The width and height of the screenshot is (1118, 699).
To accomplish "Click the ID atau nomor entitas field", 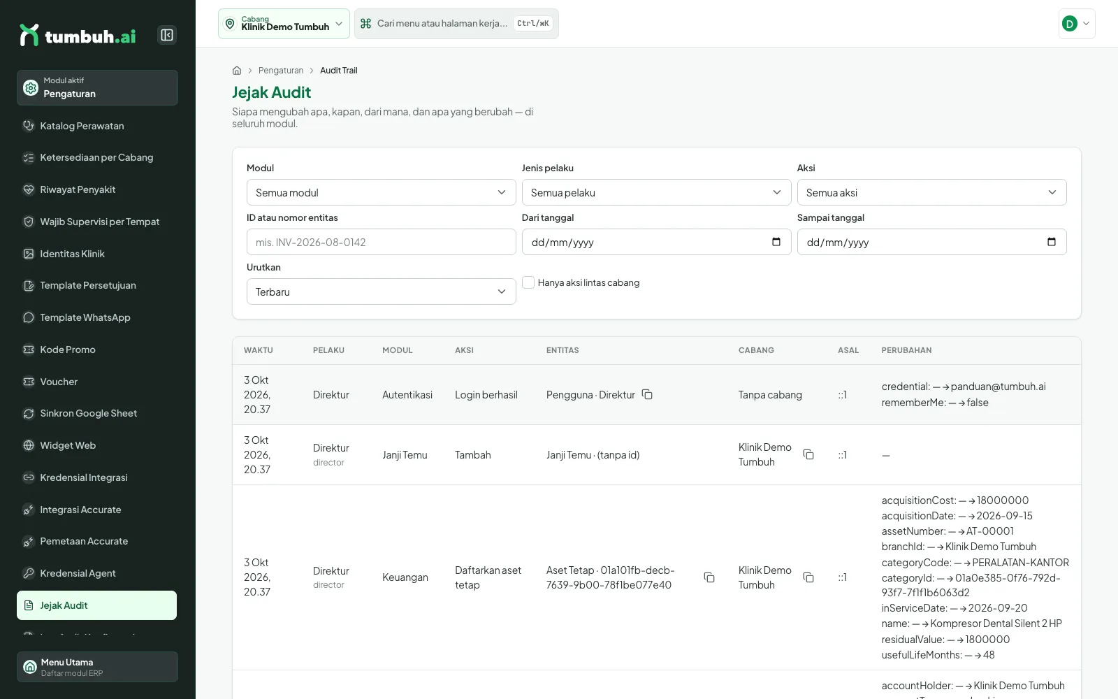I will (381, 242).
